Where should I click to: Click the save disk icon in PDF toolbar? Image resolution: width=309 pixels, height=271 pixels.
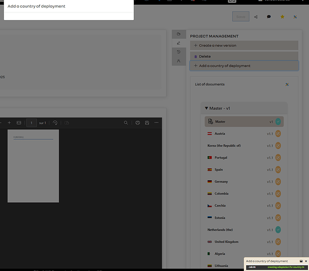pyautogui.click(x=147, y=123)
